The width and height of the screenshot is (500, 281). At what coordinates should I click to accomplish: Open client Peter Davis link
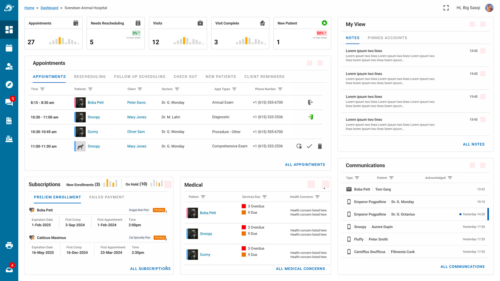coord(136,102)
